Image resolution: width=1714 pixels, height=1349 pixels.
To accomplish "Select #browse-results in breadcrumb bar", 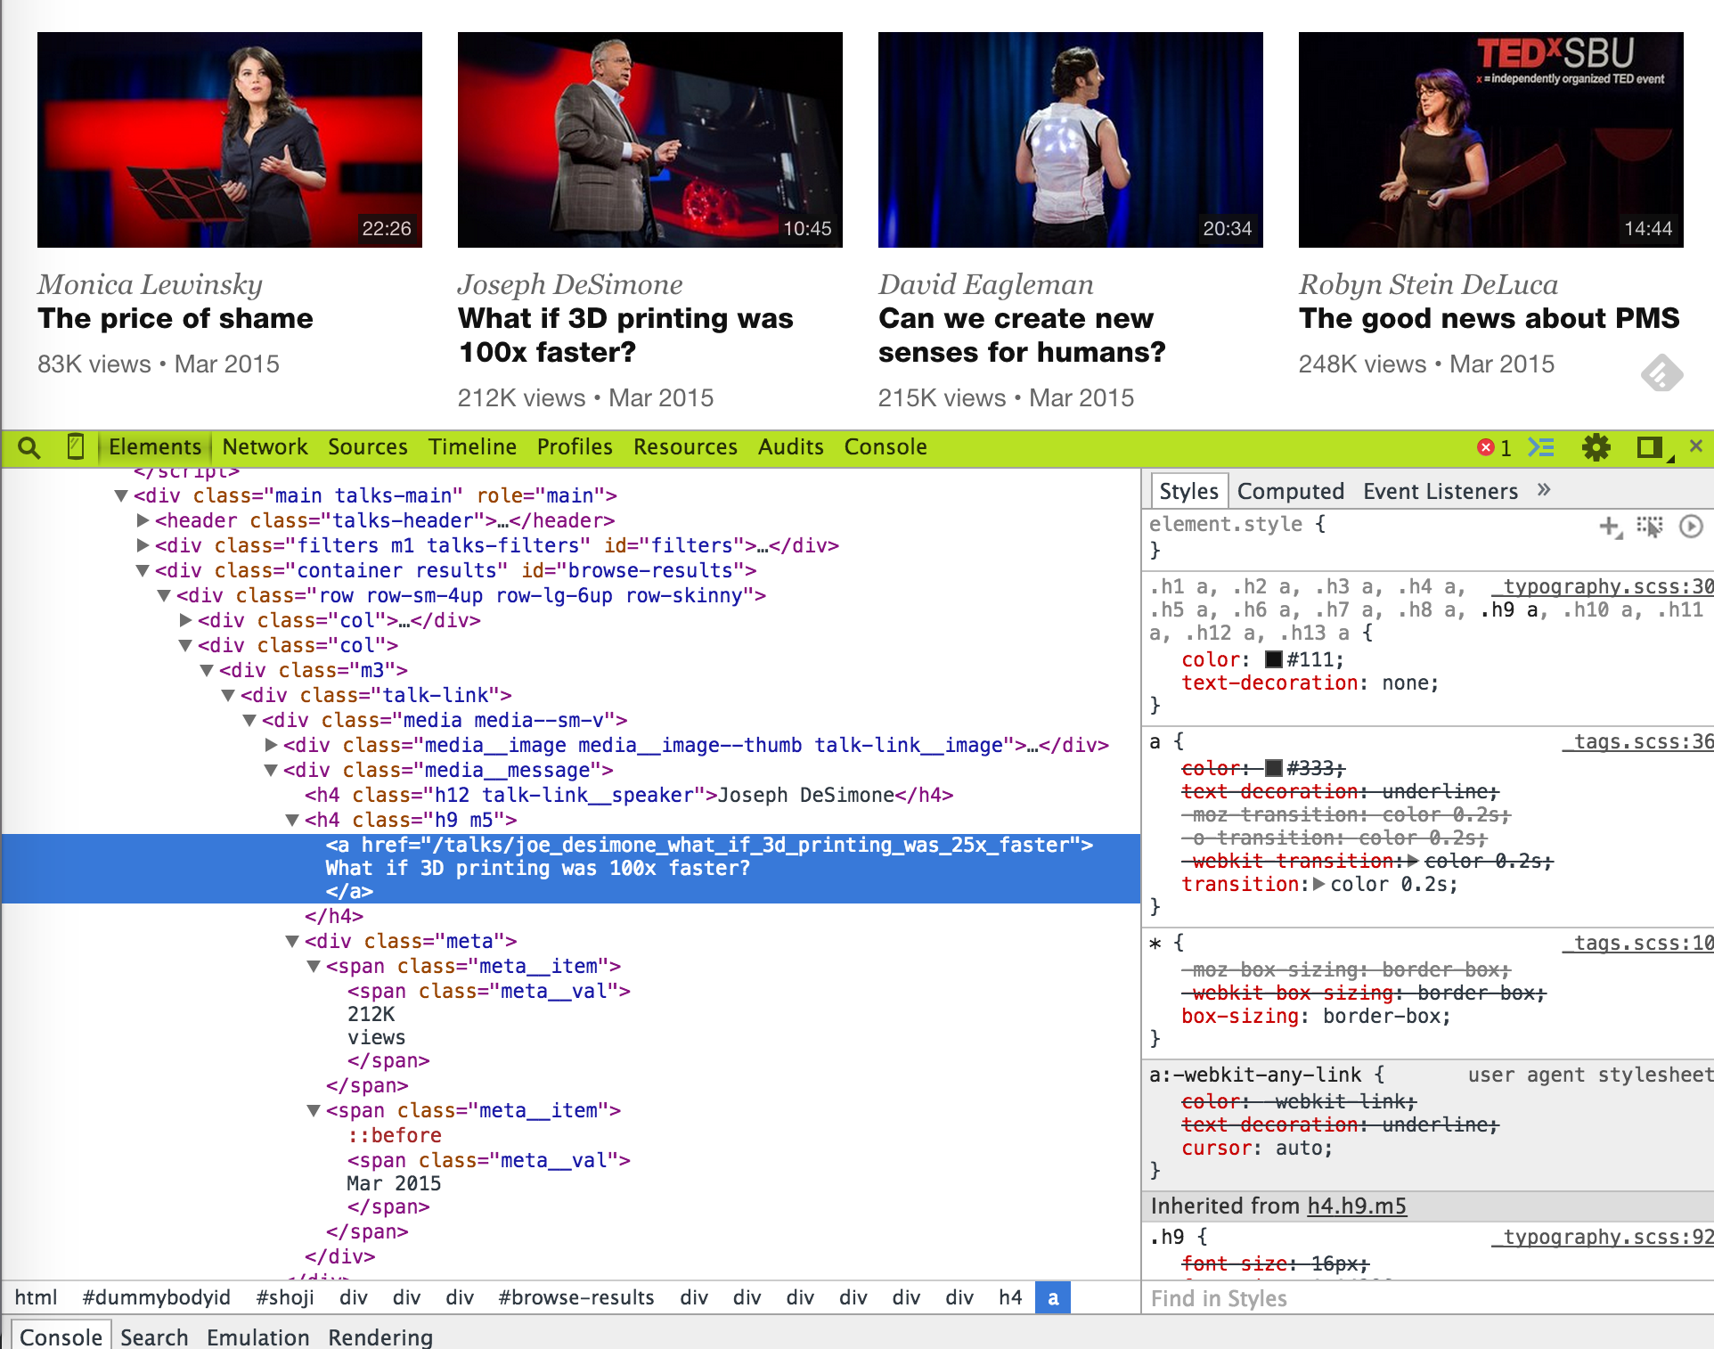I will coord(576,1297).
